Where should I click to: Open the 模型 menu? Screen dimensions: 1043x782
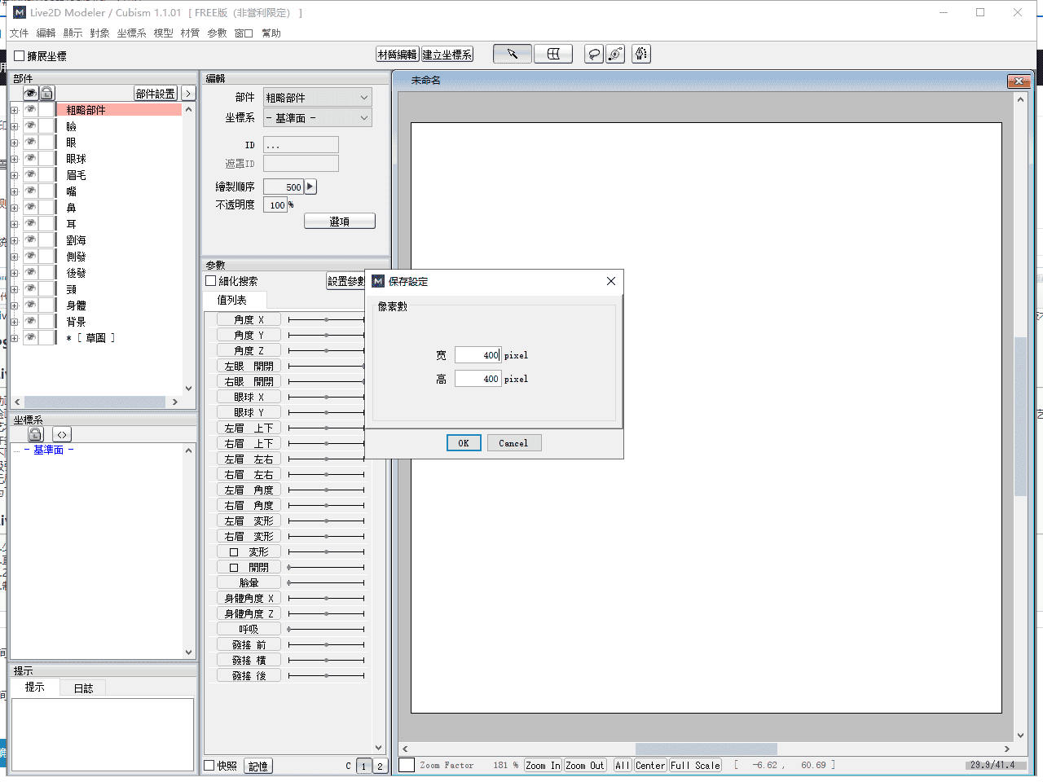coord(163,33)
